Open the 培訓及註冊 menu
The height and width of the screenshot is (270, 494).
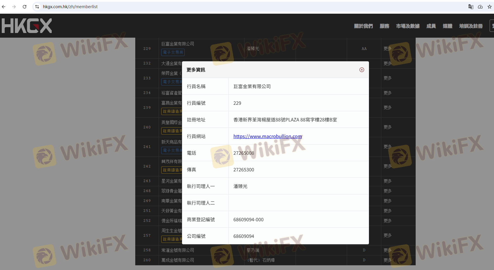point(471,26)
